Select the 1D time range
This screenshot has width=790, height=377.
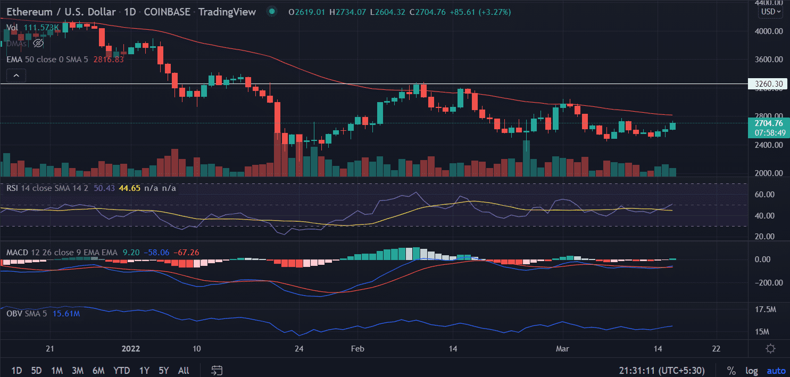[17, 370]
